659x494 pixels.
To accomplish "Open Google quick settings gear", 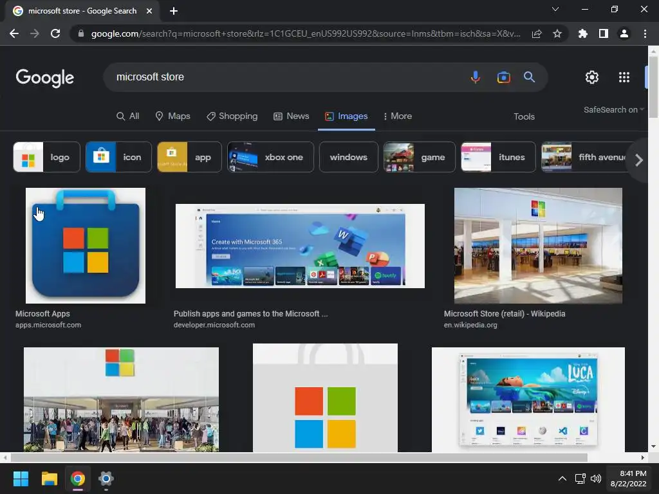I will coord(592,77).
